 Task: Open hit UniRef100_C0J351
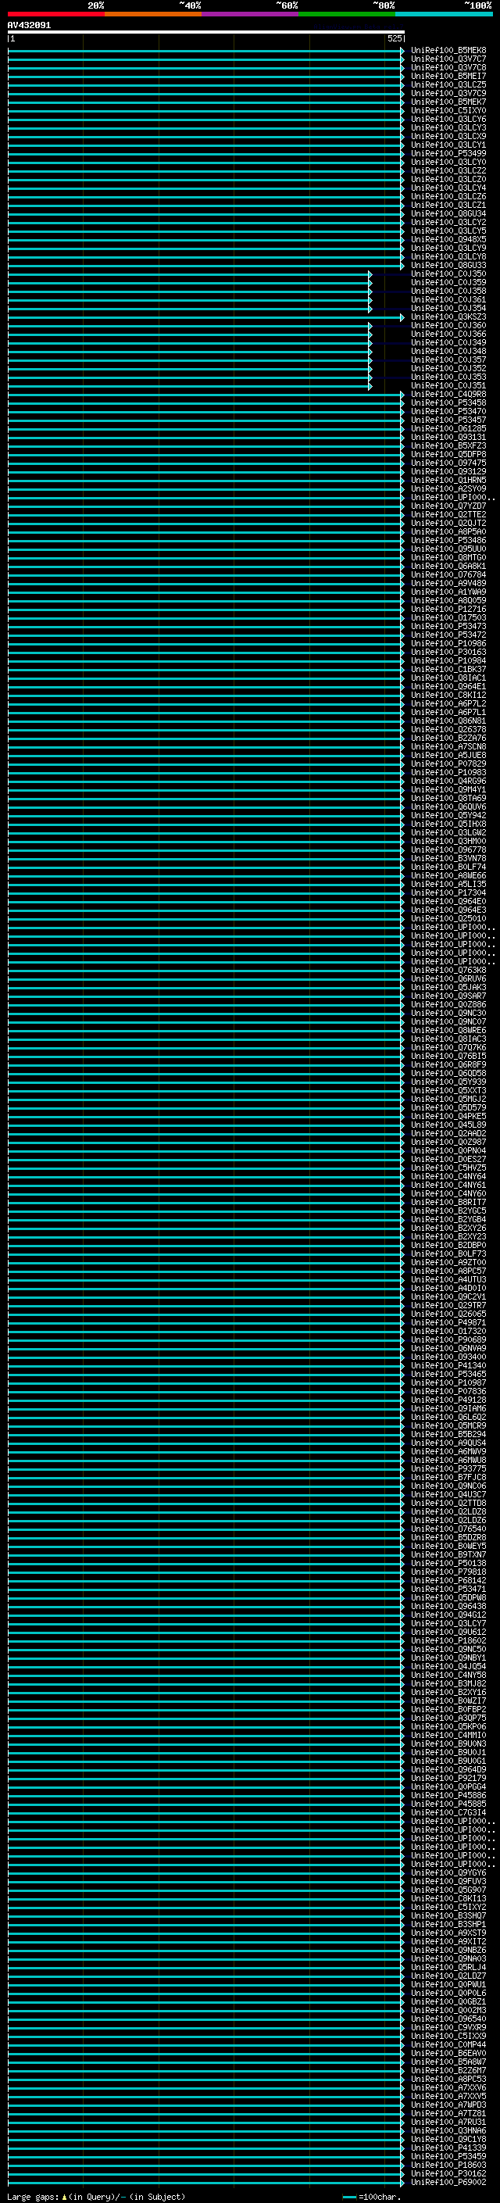(448, 386)
